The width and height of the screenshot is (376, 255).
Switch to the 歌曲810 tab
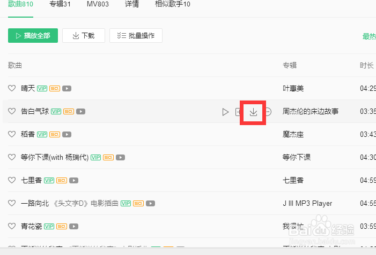20,4
